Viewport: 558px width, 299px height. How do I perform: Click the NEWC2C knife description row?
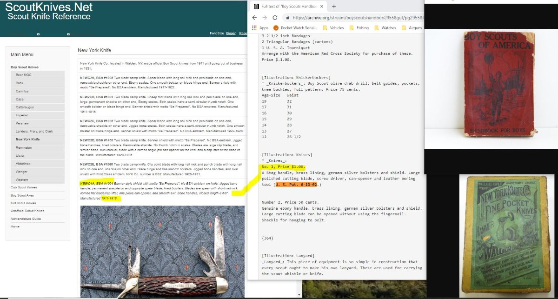(x=162, y=126)
